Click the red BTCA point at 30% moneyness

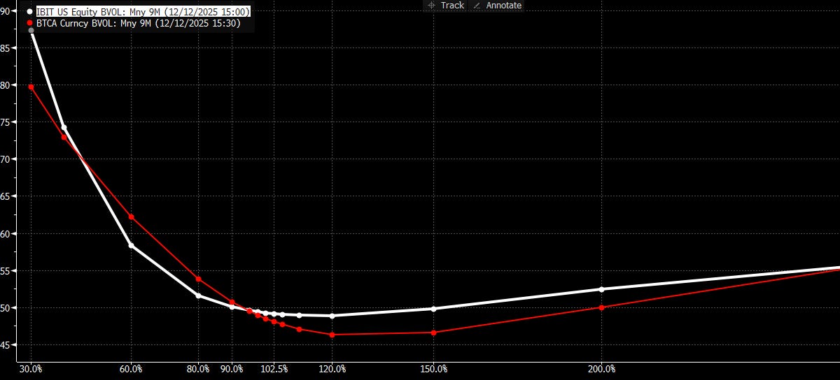(x=31, y=87)
